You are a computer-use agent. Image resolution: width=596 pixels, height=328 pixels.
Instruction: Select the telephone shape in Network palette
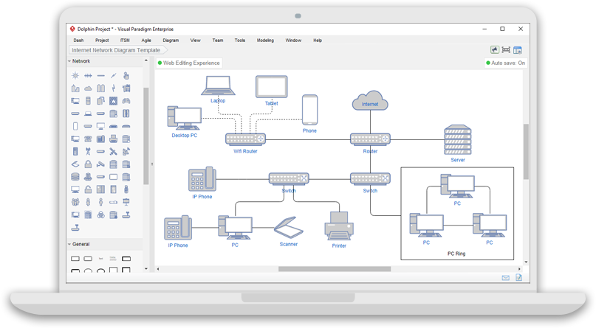pos(88,139)
